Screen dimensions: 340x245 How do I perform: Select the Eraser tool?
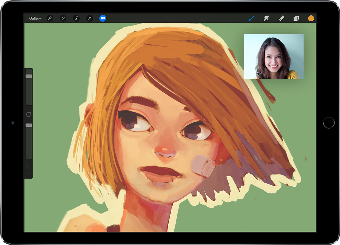[281, 18]
